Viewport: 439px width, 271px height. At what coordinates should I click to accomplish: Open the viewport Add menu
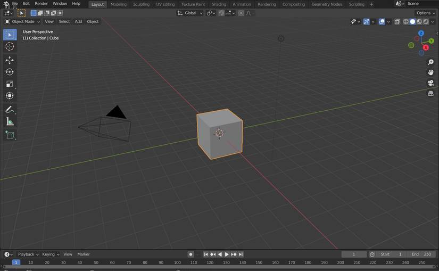click(78, 22)
